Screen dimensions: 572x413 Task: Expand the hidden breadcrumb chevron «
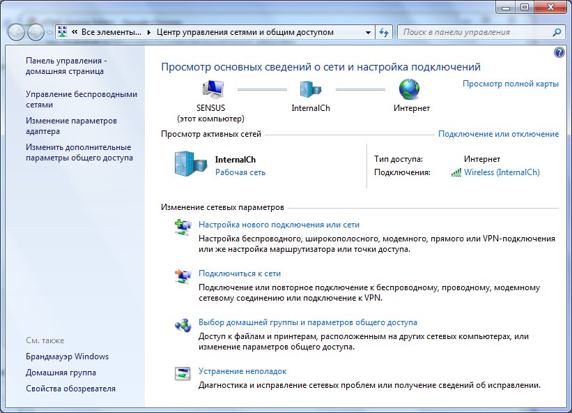(75, 32)
